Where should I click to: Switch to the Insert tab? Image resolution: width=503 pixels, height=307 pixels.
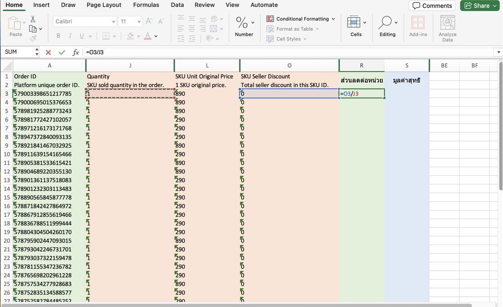pos(41,5)
